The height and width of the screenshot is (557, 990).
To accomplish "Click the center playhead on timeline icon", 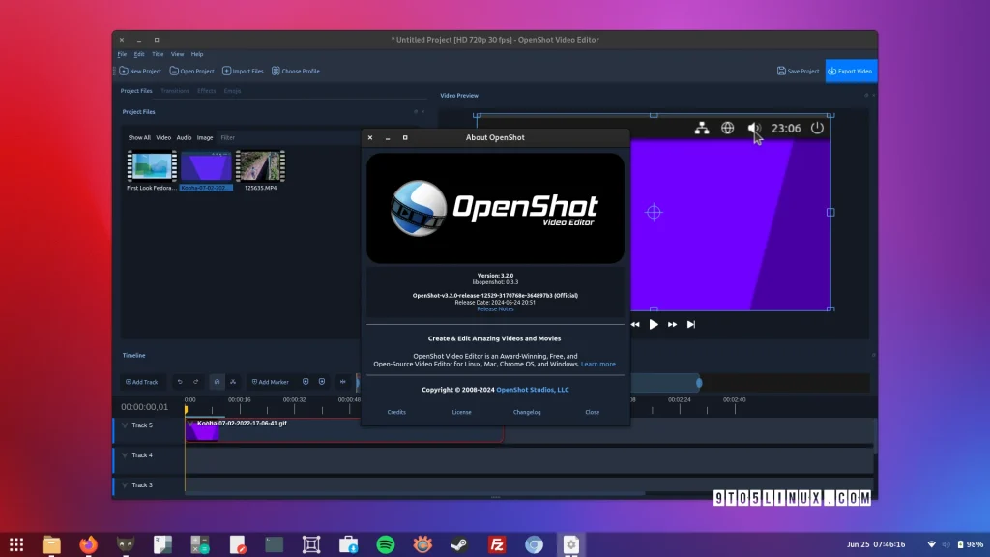I will click(343, 382).
